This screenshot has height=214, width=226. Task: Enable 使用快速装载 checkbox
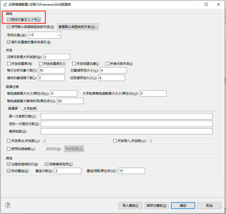(9, 149)
